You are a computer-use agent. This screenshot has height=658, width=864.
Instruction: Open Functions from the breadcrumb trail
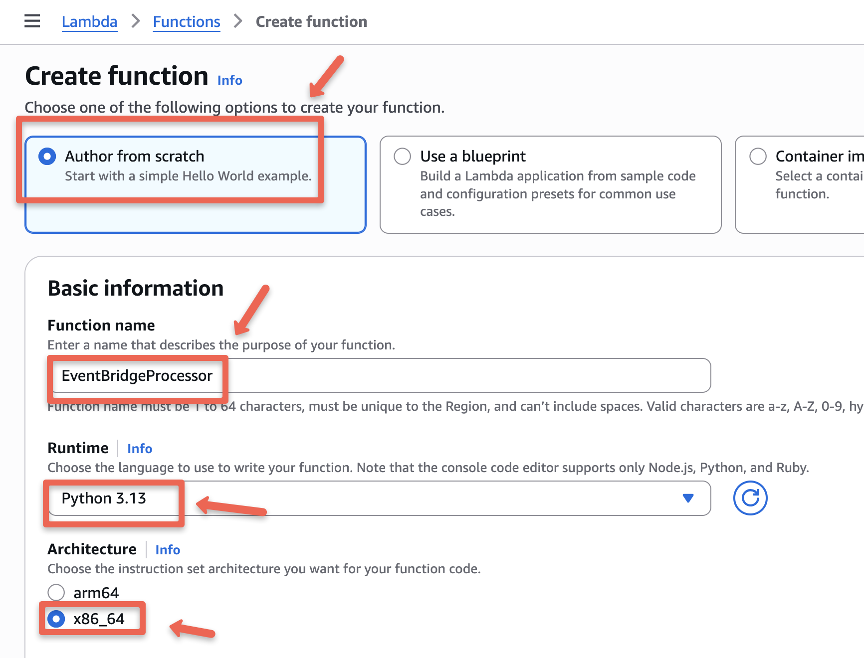click(186, 21)
